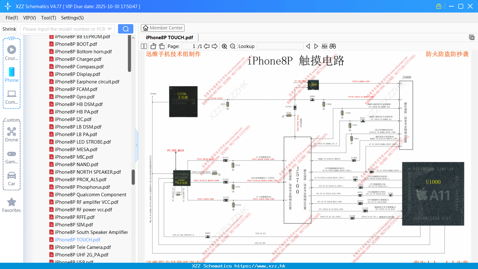Screen dimensions: 478x269
Task: Open the website link in status bar
Action: 260,266
